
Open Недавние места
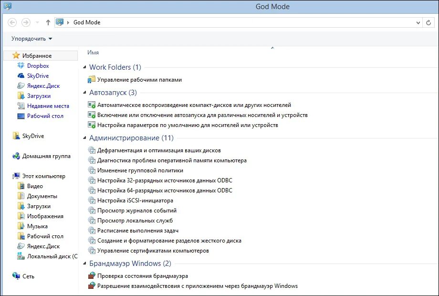(48, 106)
